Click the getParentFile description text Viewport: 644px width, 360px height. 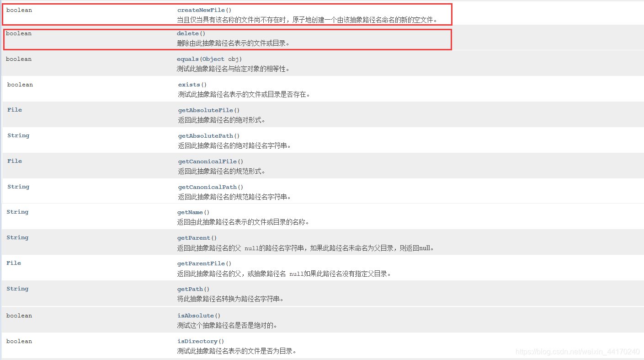click(x=284, y=274)
